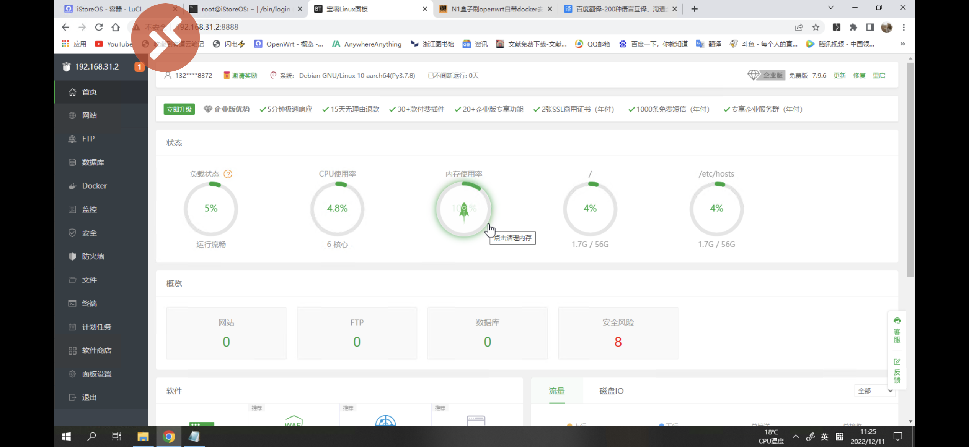Click the 重启 restart link

879,76
